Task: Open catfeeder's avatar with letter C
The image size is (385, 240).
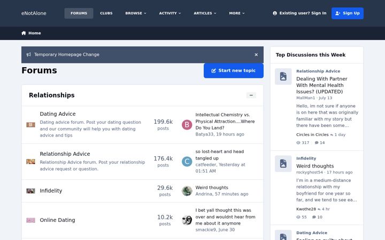Action: pos(187,162)
